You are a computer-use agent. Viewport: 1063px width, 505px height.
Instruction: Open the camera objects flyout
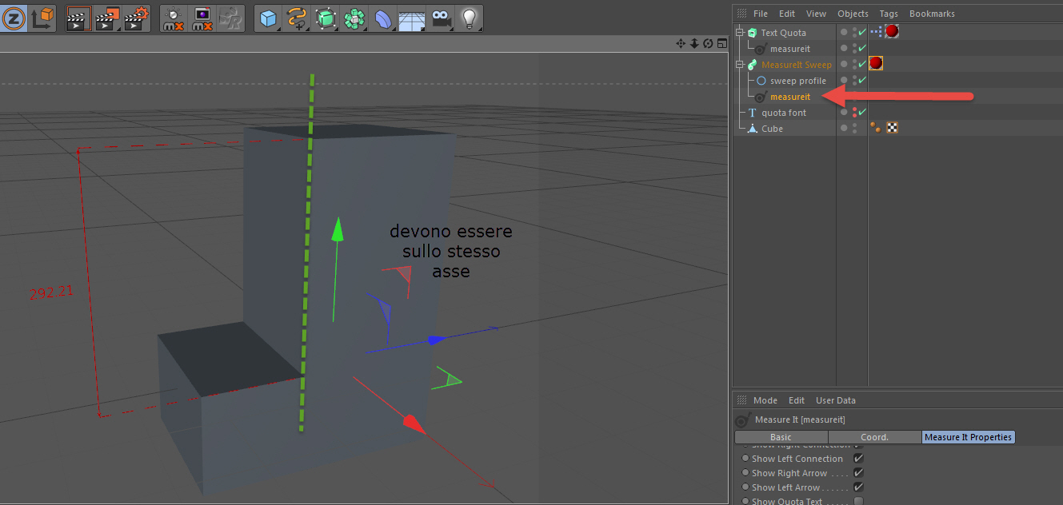(x=440, y=18)
